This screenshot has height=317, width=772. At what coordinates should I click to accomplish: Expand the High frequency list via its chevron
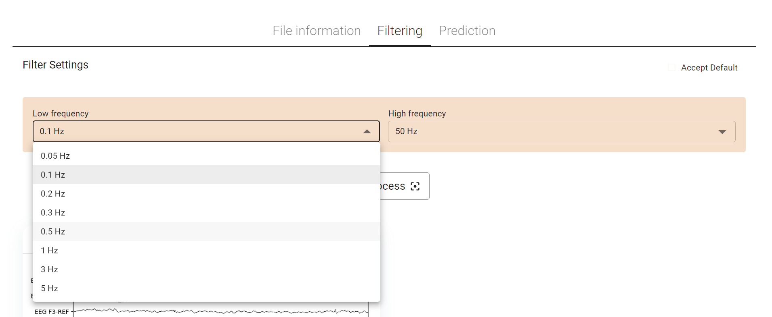click(722, 131)
